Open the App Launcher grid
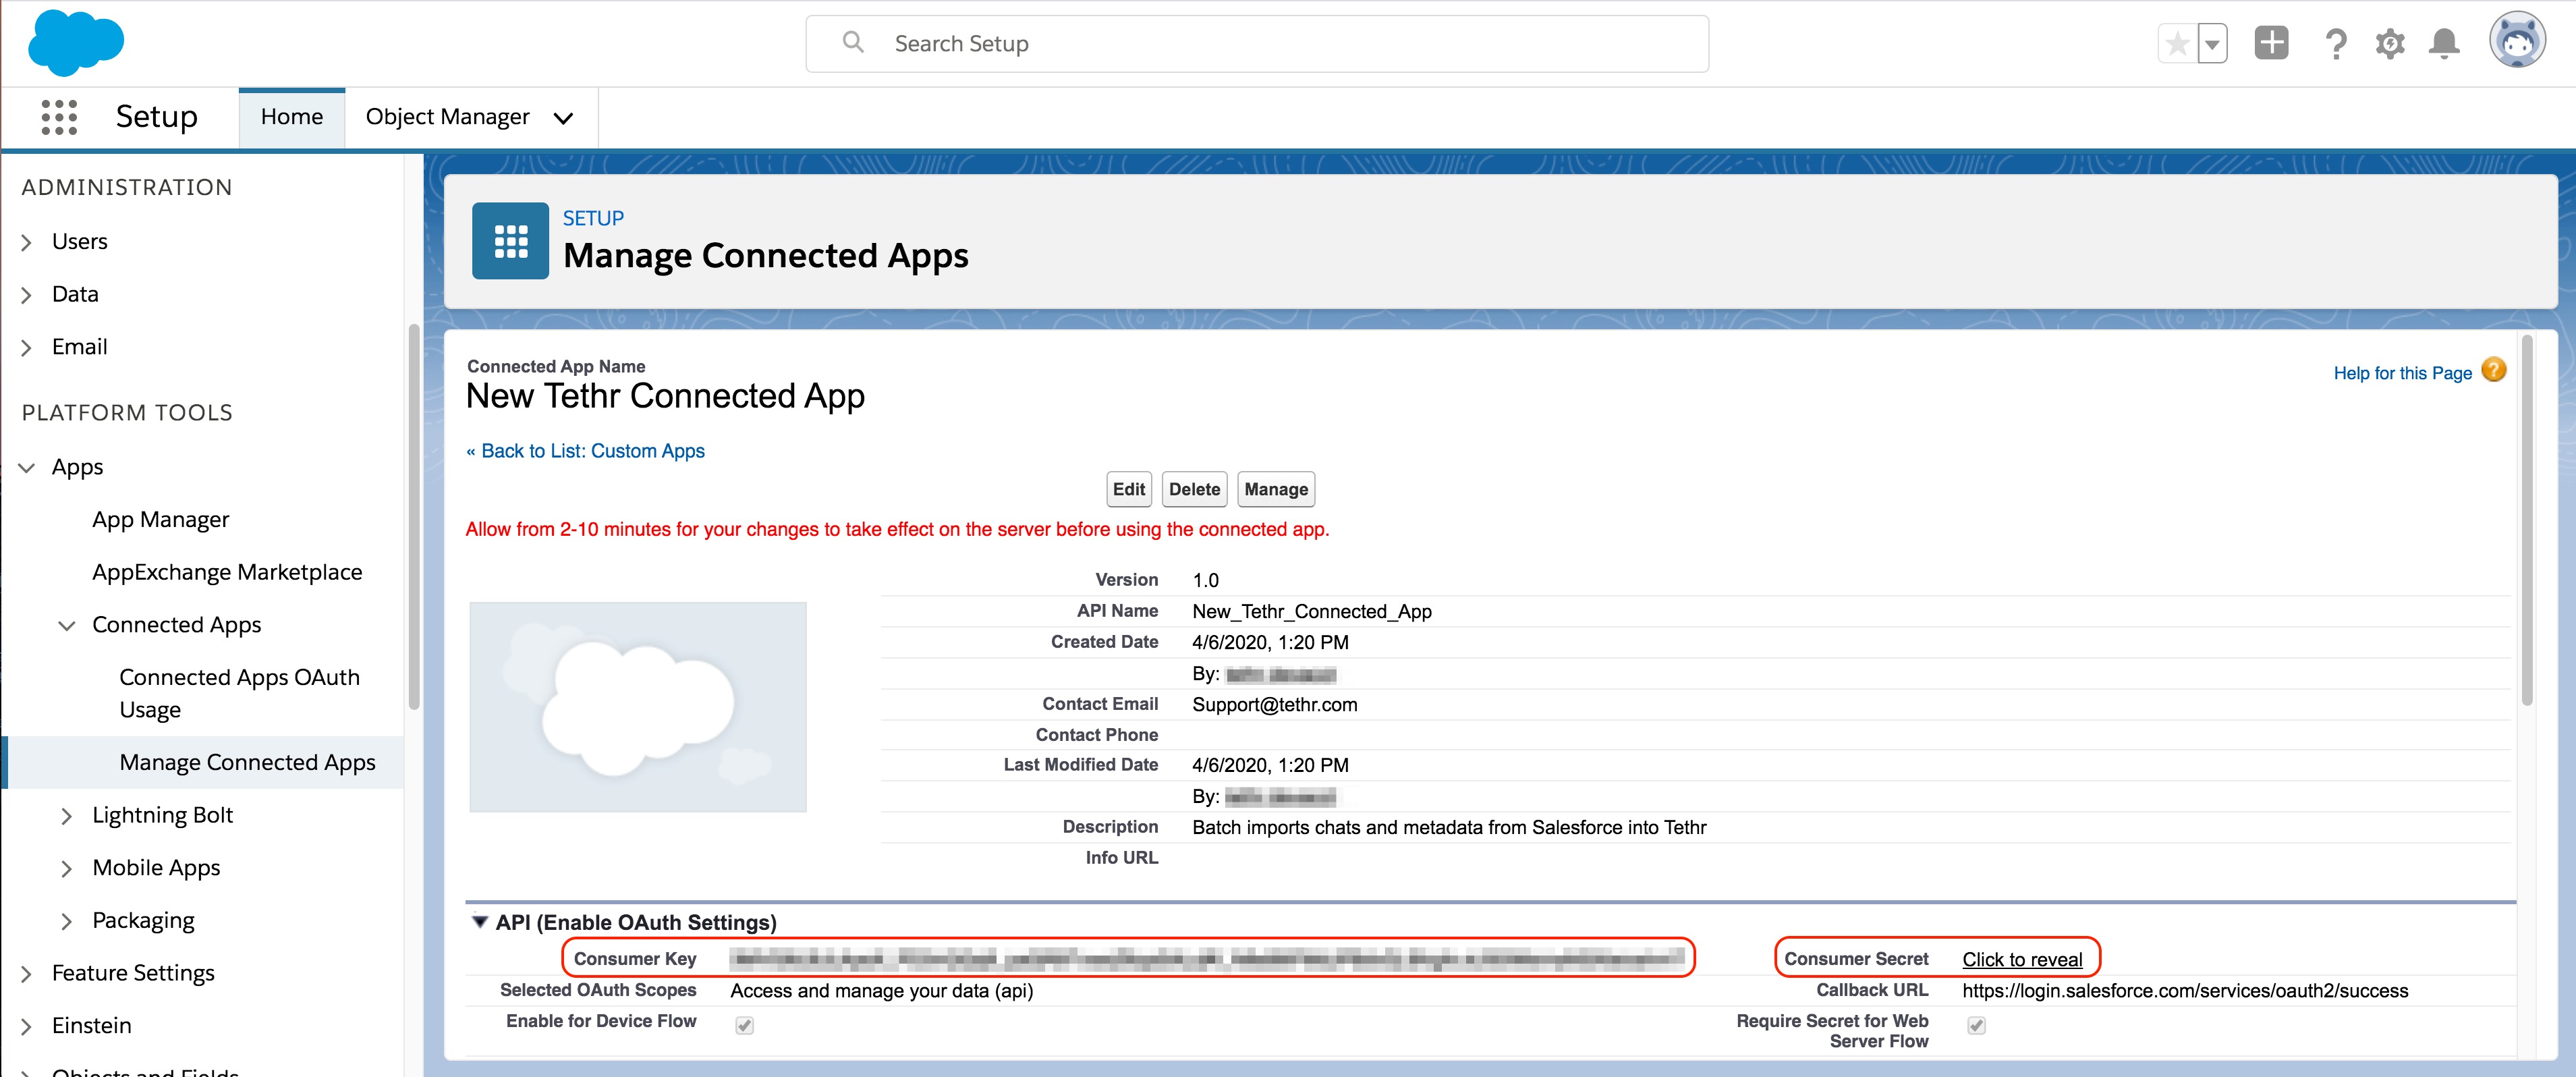This screenshot has height=1077, width=2576. 59,117
